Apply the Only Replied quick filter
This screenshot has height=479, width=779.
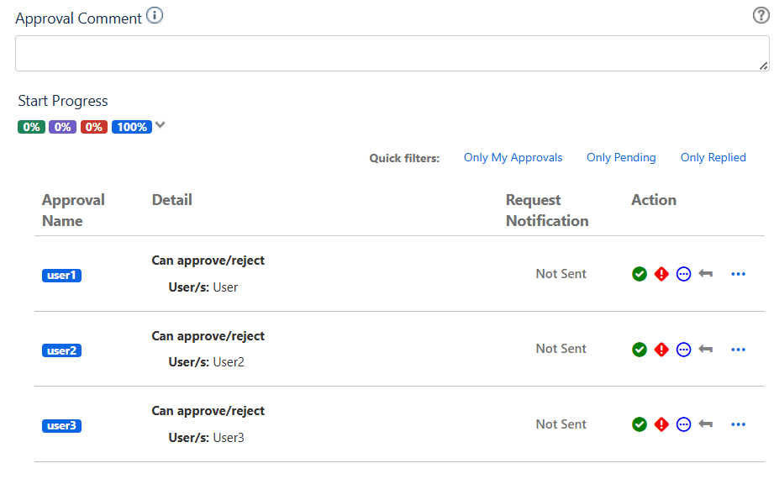pos(713,157)
